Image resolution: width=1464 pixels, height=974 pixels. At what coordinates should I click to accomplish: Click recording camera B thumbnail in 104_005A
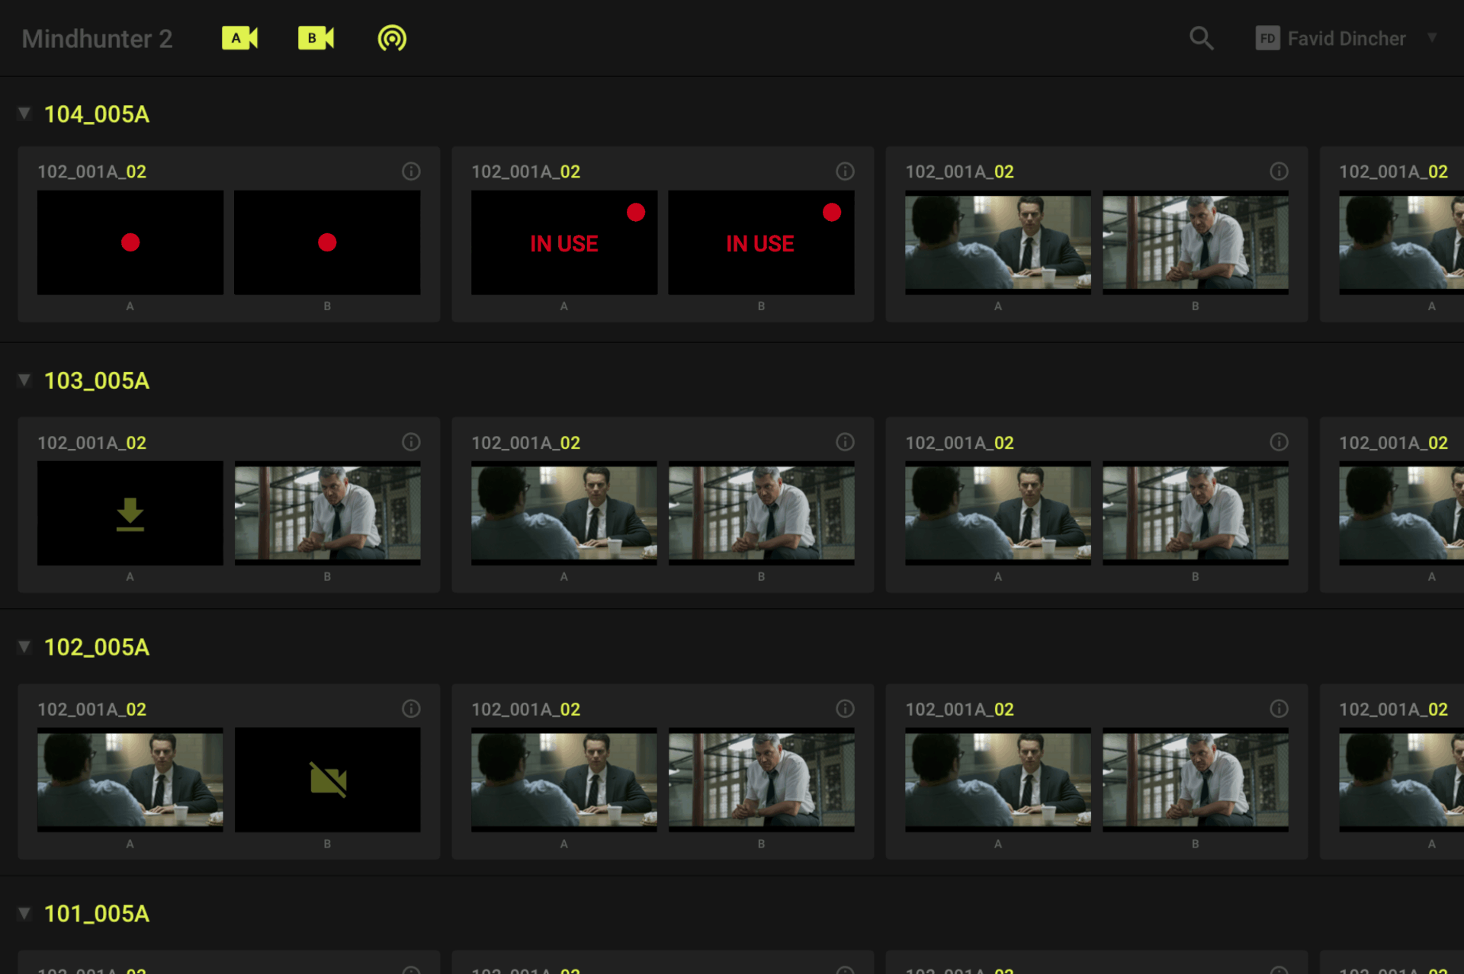point(327,242)
